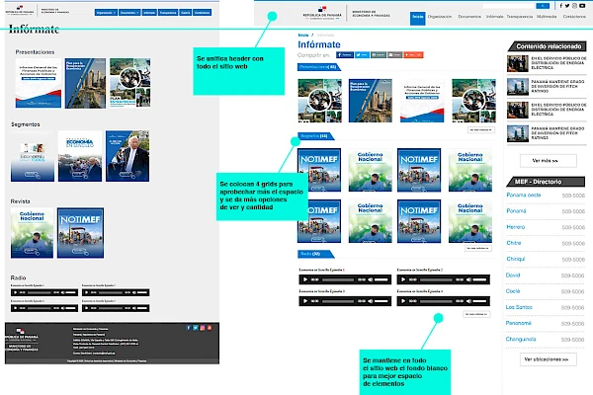Screen dimensions: 593x395
Task: Click Ver ubicaciones button in directory
Action: click(549, 359)
